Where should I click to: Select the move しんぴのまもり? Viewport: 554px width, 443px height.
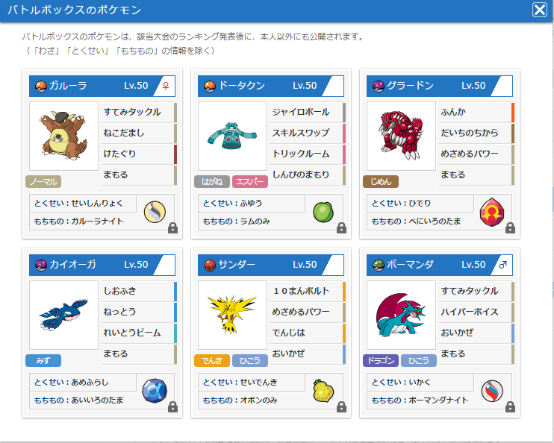tap(308, 175)
